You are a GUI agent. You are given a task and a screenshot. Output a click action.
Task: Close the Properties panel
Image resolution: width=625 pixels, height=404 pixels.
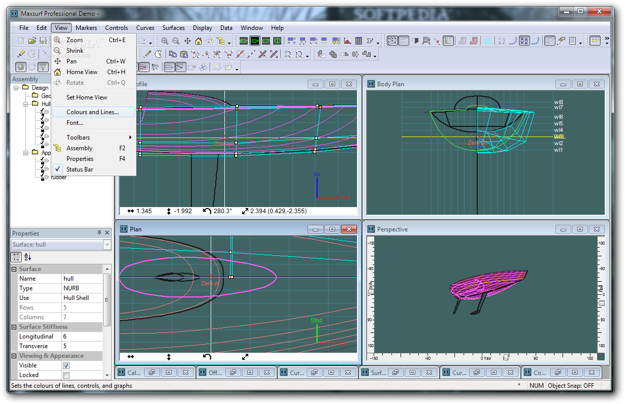click(107, 233)
